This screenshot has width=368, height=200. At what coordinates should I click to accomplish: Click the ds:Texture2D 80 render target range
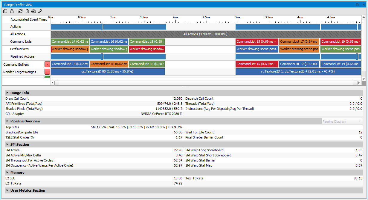(107, 72)
